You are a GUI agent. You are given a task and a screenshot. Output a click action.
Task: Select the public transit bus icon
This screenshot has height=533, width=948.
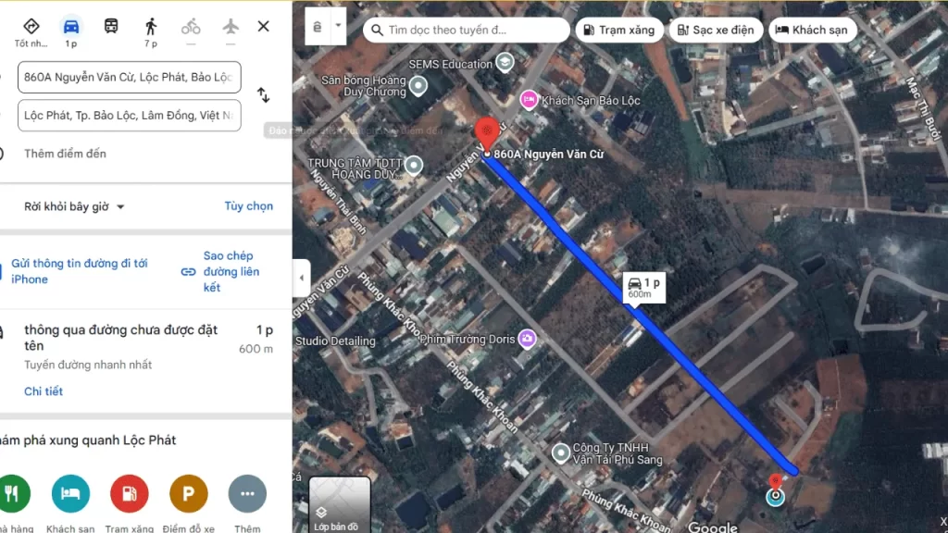pyautogui.click(x=111, y=26)
